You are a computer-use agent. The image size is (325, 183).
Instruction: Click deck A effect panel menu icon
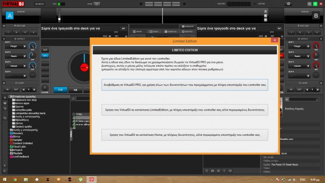pyautogui.click(x=4, y=39)
